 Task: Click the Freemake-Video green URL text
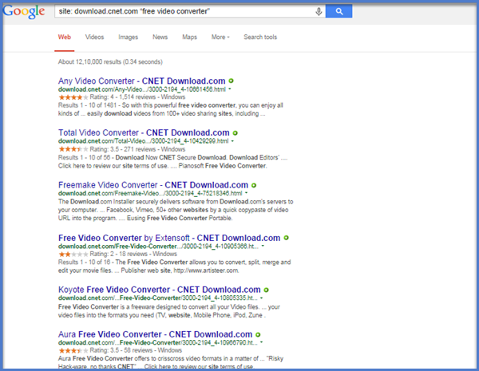click(x=150, y=193)
